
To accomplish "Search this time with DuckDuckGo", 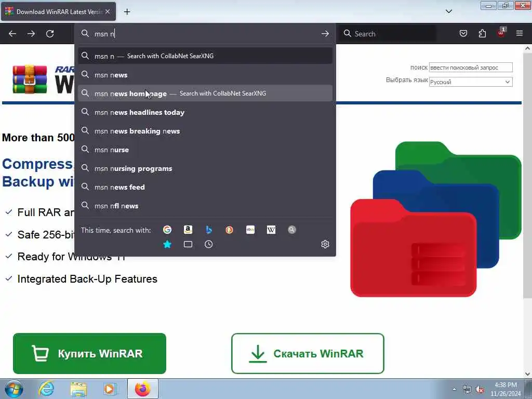I will pyautogui.click(x=229, y=230).
